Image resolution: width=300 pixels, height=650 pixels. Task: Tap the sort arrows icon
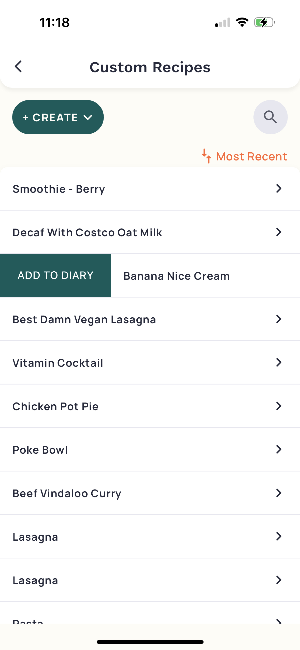click(x=206, y=156)
